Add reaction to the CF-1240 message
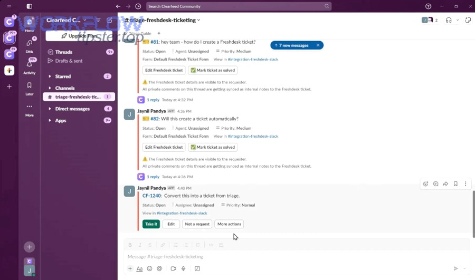The width and height of the screenshot is (475, 280). click(x=425, y=184)
